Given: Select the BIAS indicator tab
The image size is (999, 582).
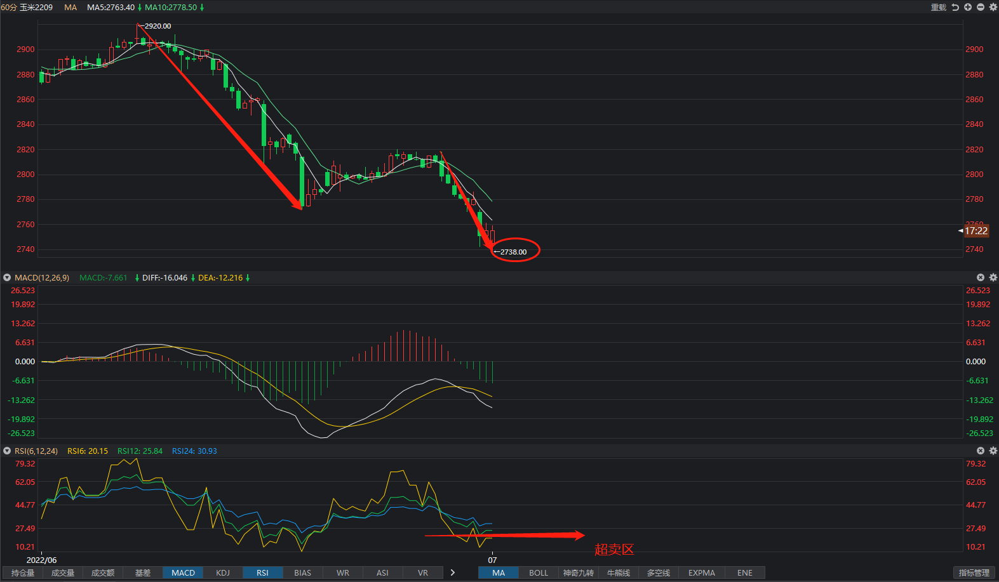Looking at the screenshot, I should [303, 572].
